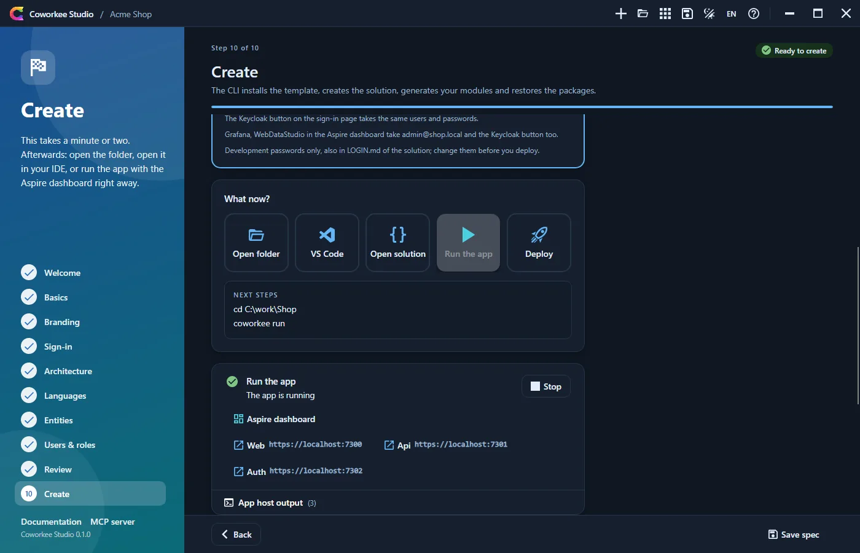Open the Auth link at localhost:7302
This screenshot has height=553, width=860.
298,471
